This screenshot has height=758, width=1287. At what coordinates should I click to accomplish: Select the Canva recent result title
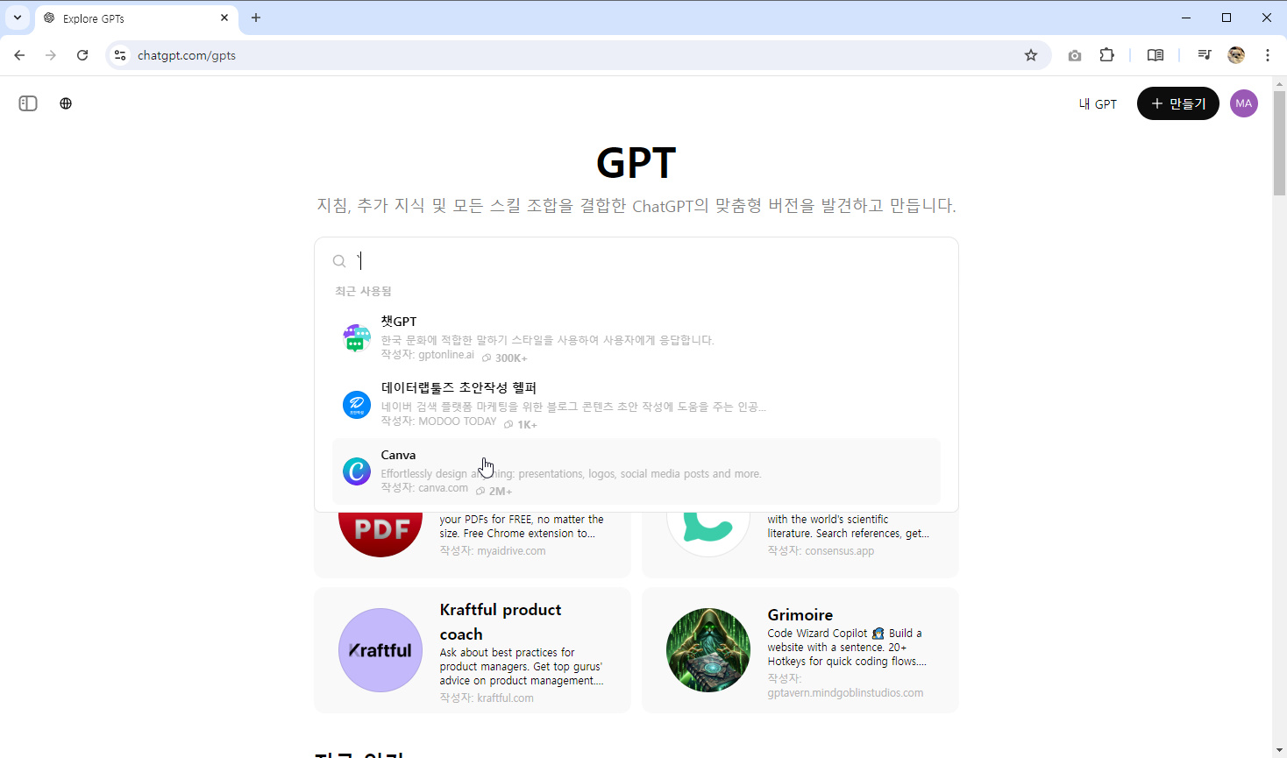pyautogui.click(x=398, y=455)
